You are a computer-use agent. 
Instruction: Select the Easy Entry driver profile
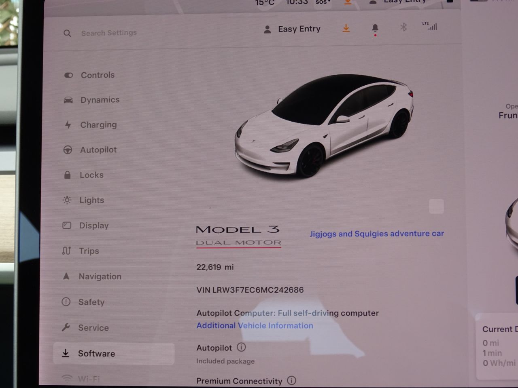292,29
